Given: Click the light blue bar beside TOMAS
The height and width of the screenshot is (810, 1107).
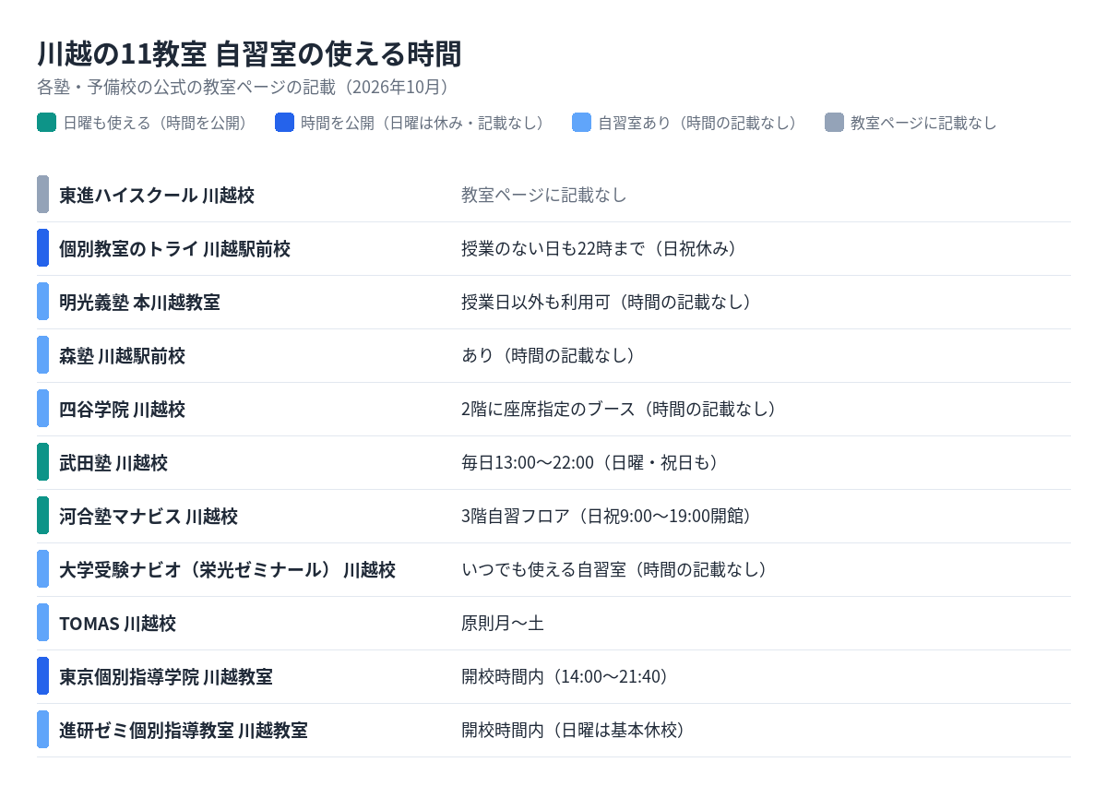Looking at the screenshot, I should pyautogui.click(x=42, y=623).
